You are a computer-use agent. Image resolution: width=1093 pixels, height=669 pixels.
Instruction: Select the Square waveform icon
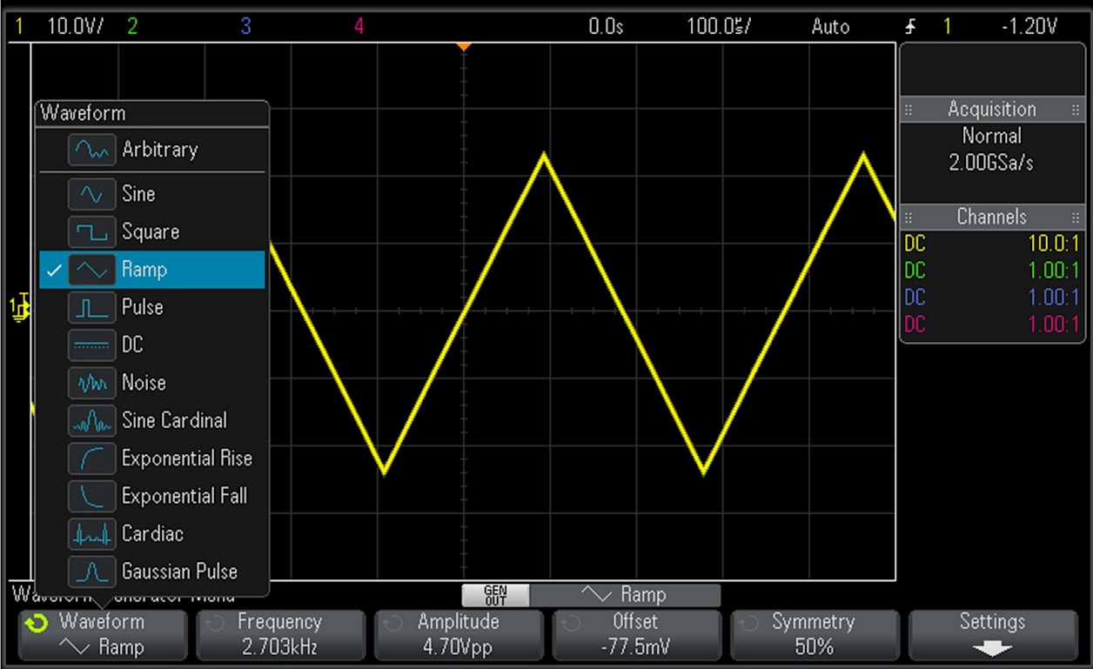pyautogui.click(x=91, y=231)
